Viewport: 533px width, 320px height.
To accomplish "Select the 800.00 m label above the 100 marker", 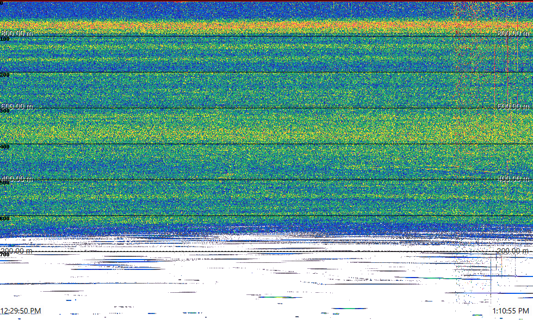I will (x=17, y=33).
